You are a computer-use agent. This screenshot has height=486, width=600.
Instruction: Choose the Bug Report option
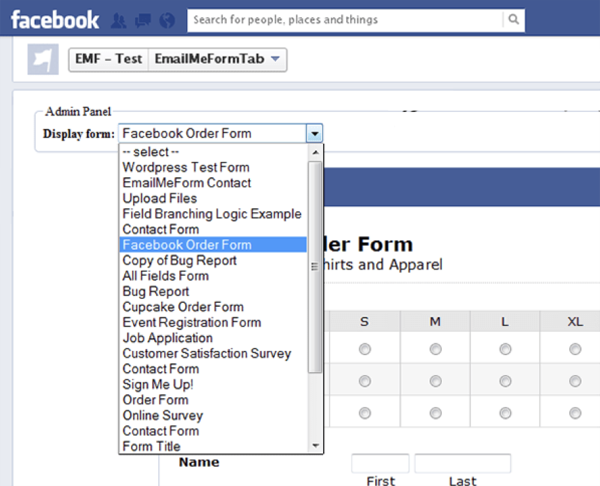213,292
